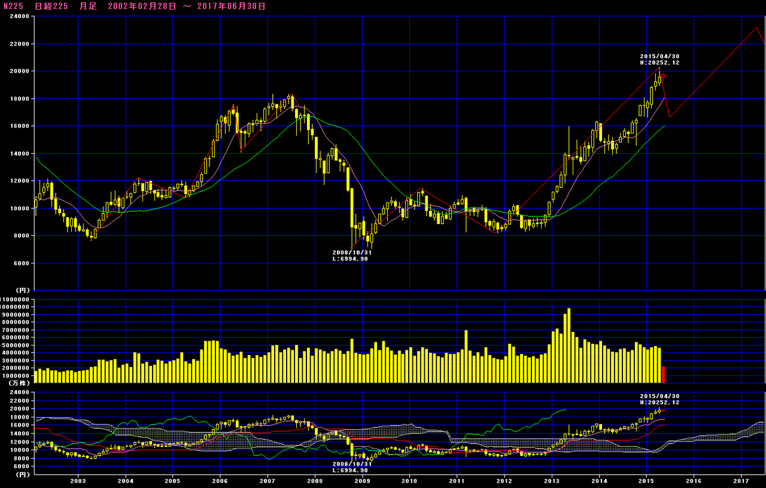
Task: Click the H:20252.12 high label in main price chart
Action: [x=659, y=62]
